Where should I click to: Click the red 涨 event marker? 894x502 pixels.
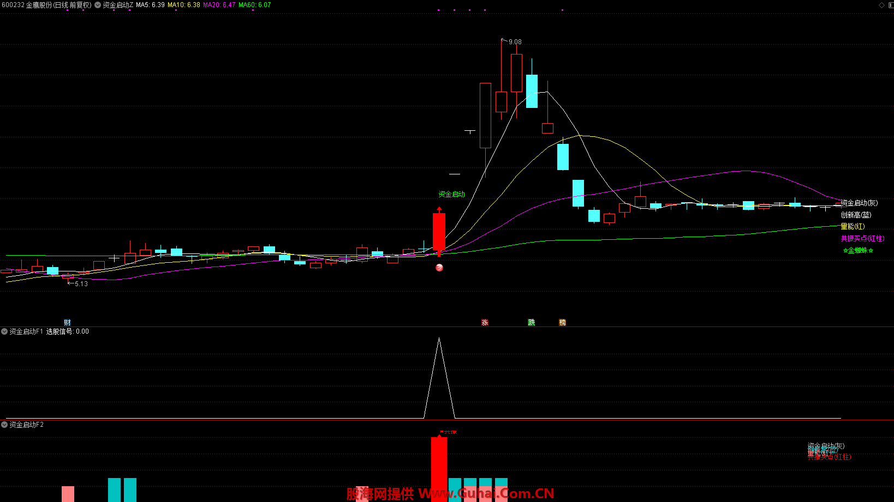click(485, 323)
